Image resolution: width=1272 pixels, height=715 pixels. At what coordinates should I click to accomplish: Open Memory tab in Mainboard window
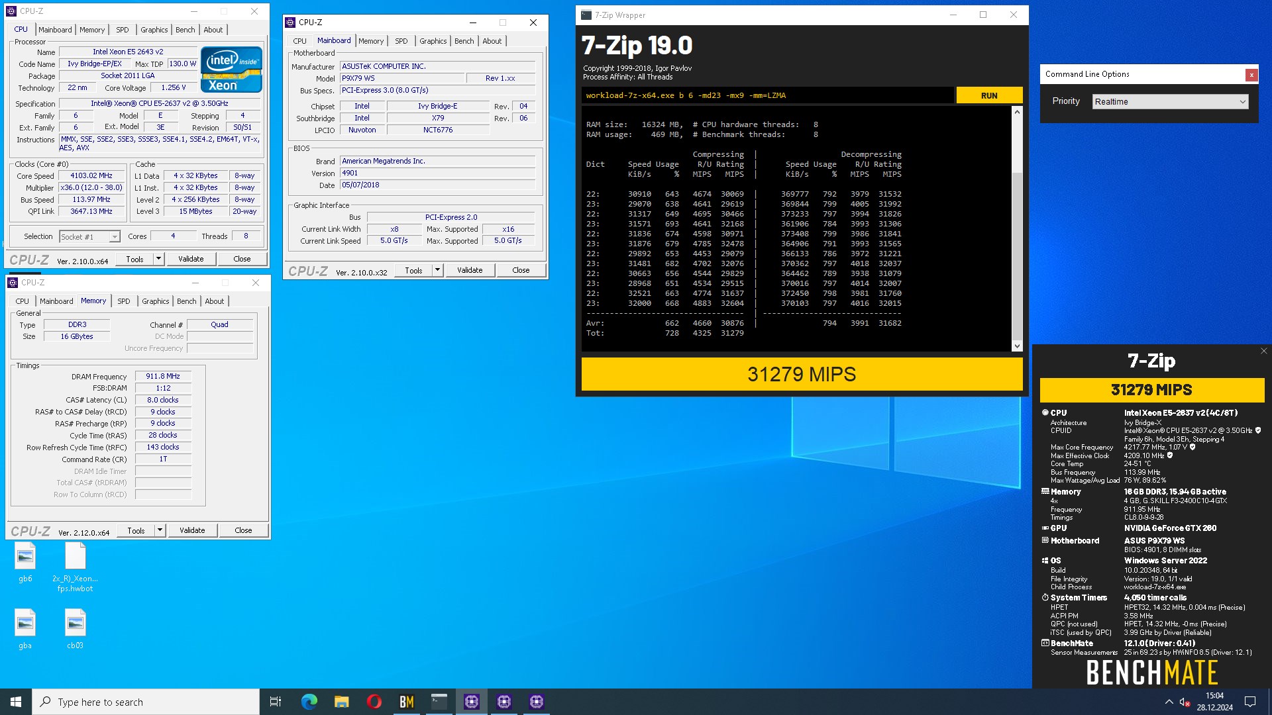click(x=371, y=41)
